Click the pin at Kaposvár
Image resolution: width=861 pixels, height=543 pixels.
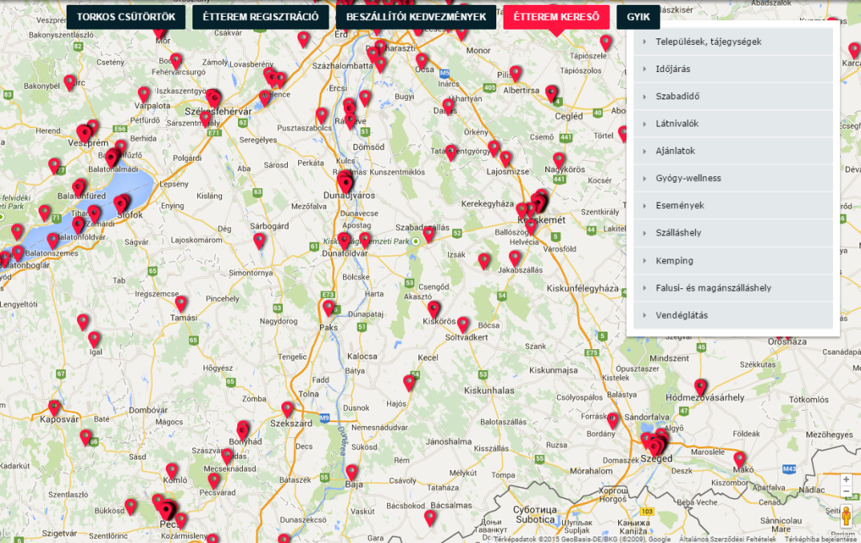tap(55, 407)
